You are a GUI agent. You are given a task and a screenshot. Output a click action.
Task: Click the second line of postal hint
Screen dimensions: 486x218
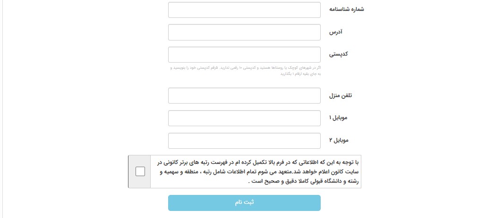point(301,74)
